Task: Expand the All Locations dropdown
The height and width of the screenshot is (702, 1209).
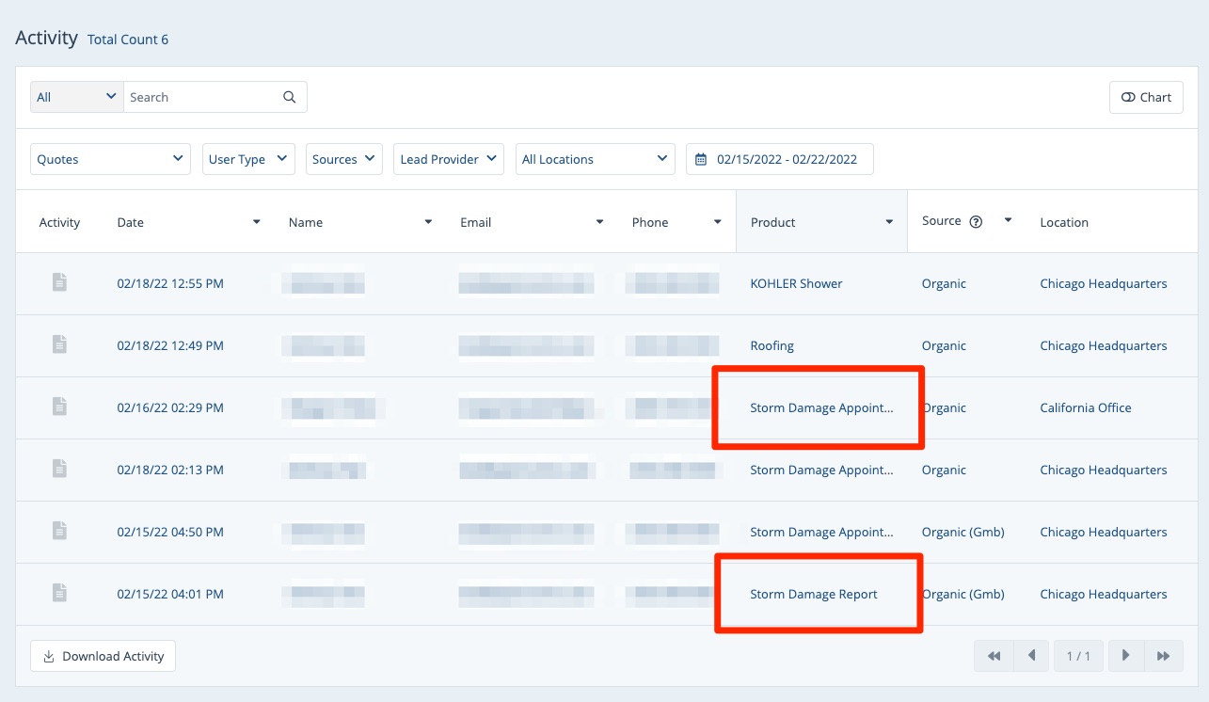Action: coord(595,159)
